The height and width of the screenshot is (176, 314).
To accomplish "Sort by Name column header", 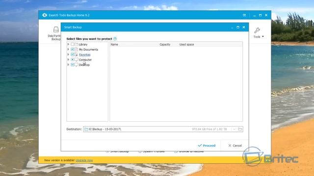I will click(x=114, y=44).
